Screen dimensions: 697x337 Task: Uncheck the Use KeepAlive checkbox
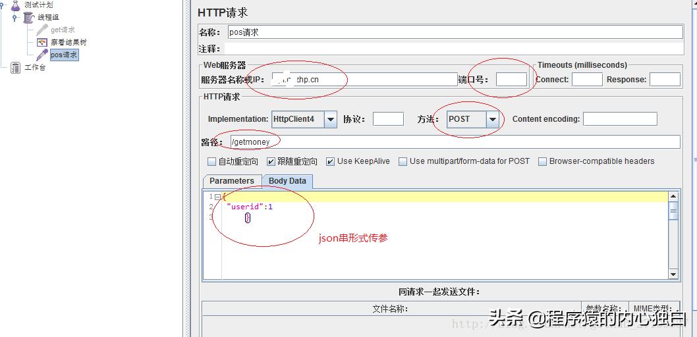(x=330, y=162)
